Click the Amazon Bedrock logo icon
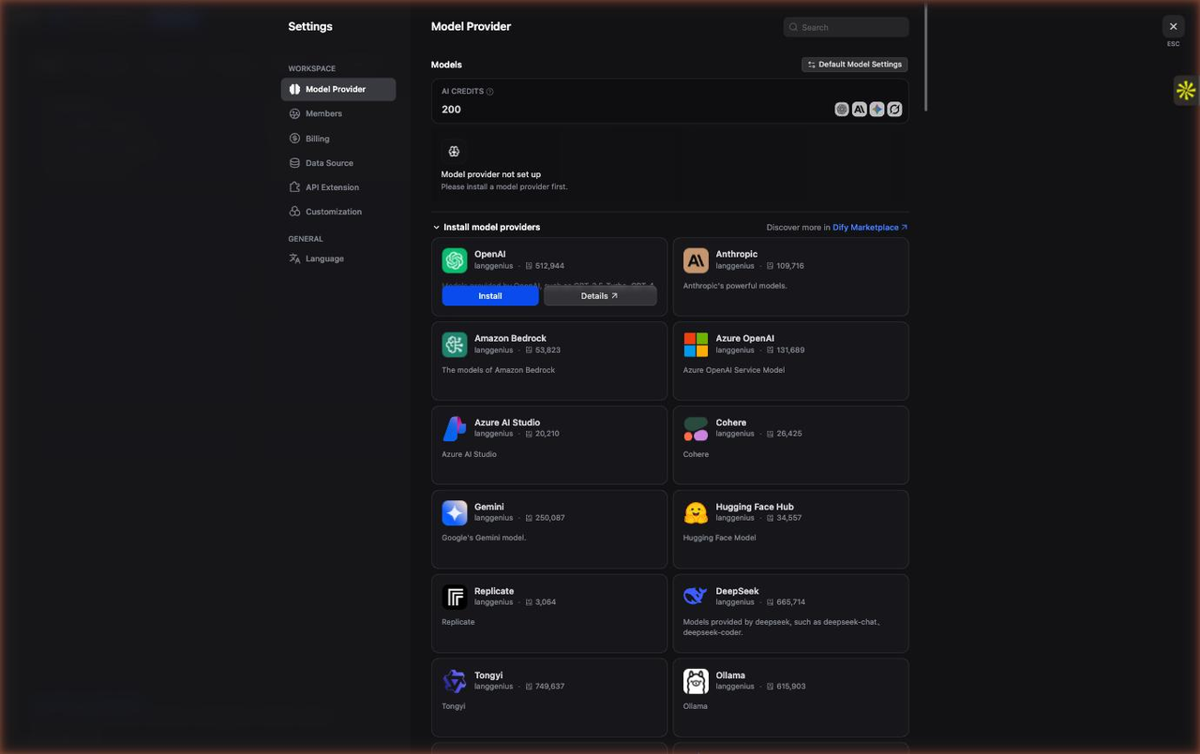The image size is (1200, 754). pos(455,345)
